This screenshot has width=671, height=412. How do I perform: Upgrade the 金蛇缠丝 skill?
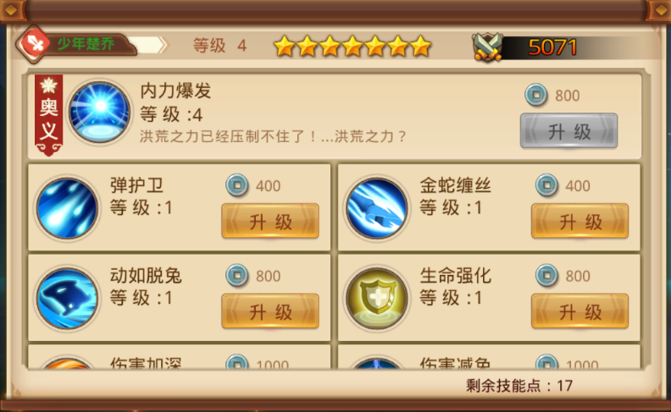click(579, 221)
